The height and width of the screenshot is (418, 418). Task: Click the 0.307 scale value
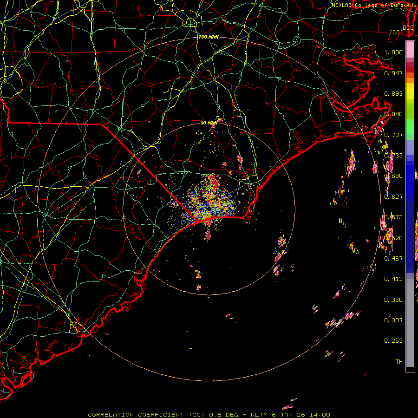coord(393,320)
